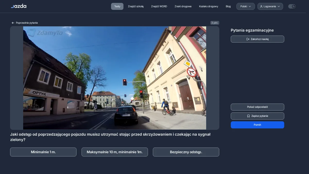Visit the Blog page
This screenshot has height=174, width=309.
click(x=228, y=6)
